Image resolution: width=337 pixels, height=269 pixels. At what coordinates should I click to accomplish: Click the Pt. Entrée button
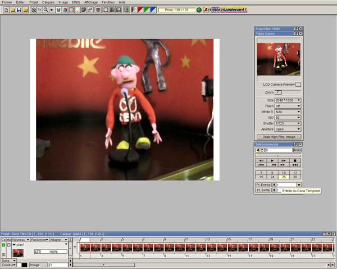coord(263,185)
